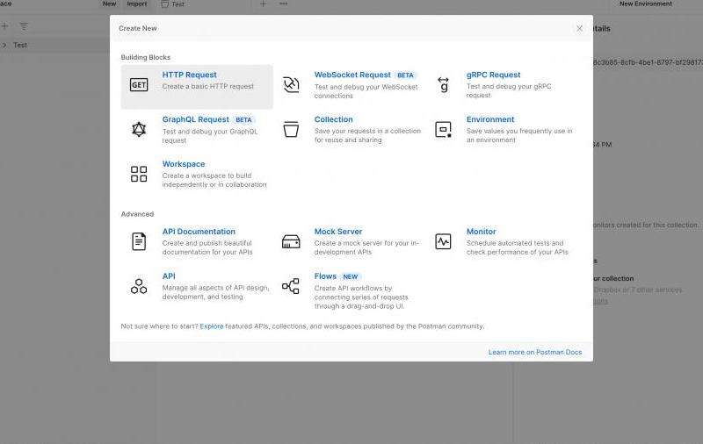Click the GraphQL Request icon
This screenshot has width=703, height=444.
click(x=139, y=129)
